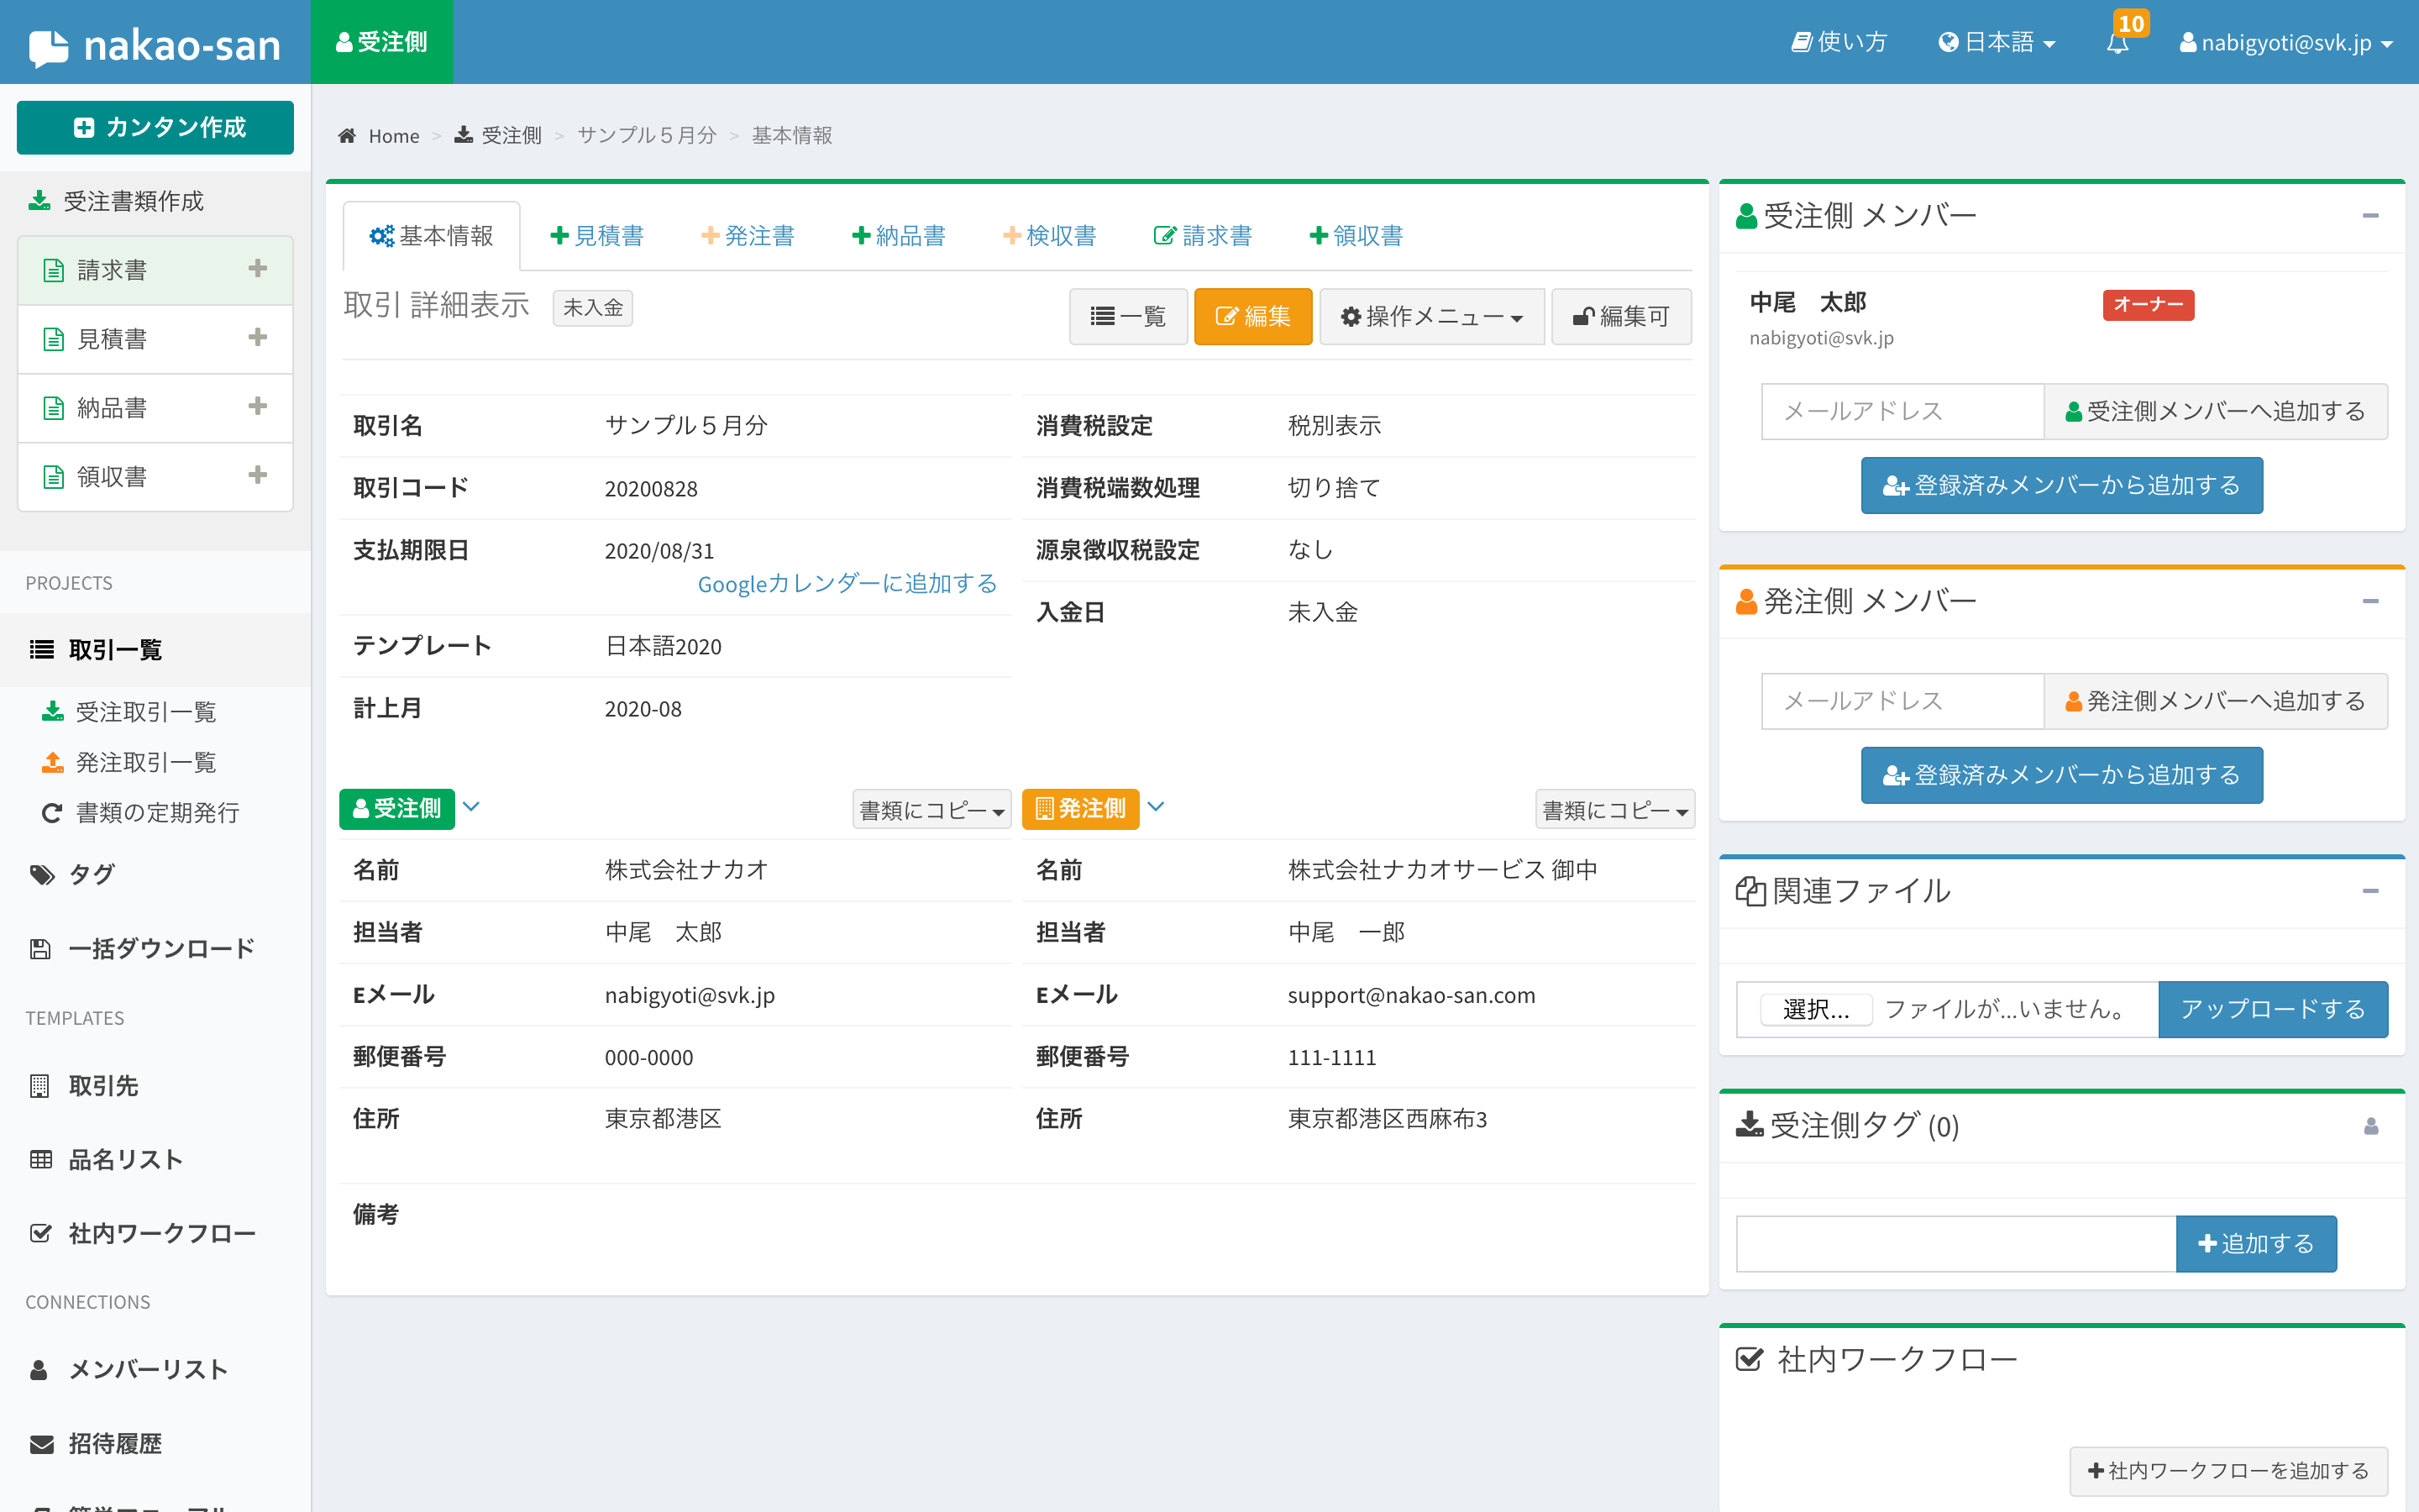
Task: Click the tag icon in sidebar
Action: (x=42, y=875)
